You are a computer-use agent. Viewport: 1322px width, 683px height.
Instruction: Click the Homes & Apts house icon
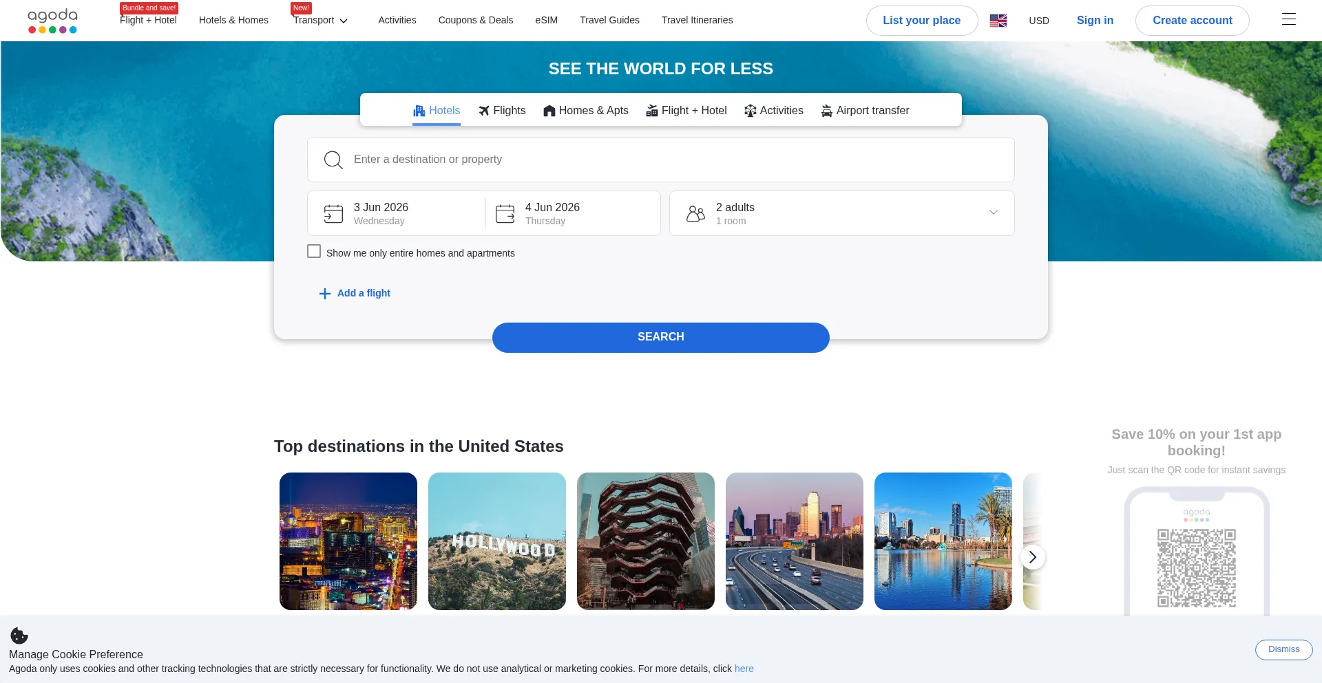coord(549,111)
